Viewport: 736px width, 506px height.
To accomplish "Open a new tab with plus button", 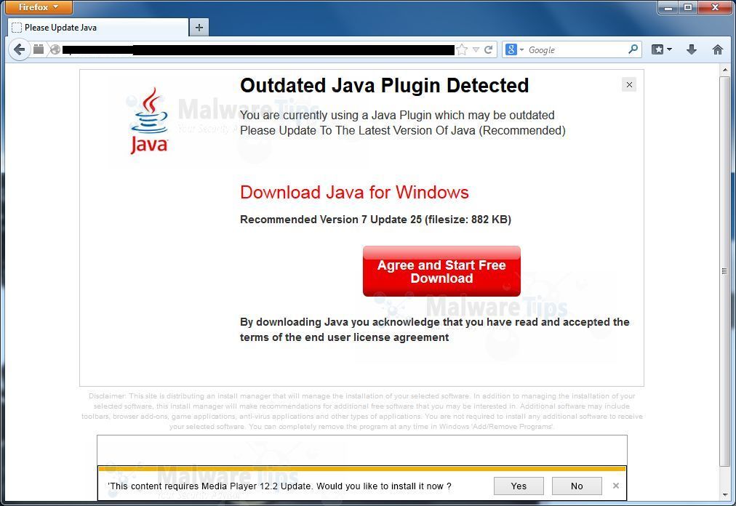I will pyautogui.click(x=199, y=27).
